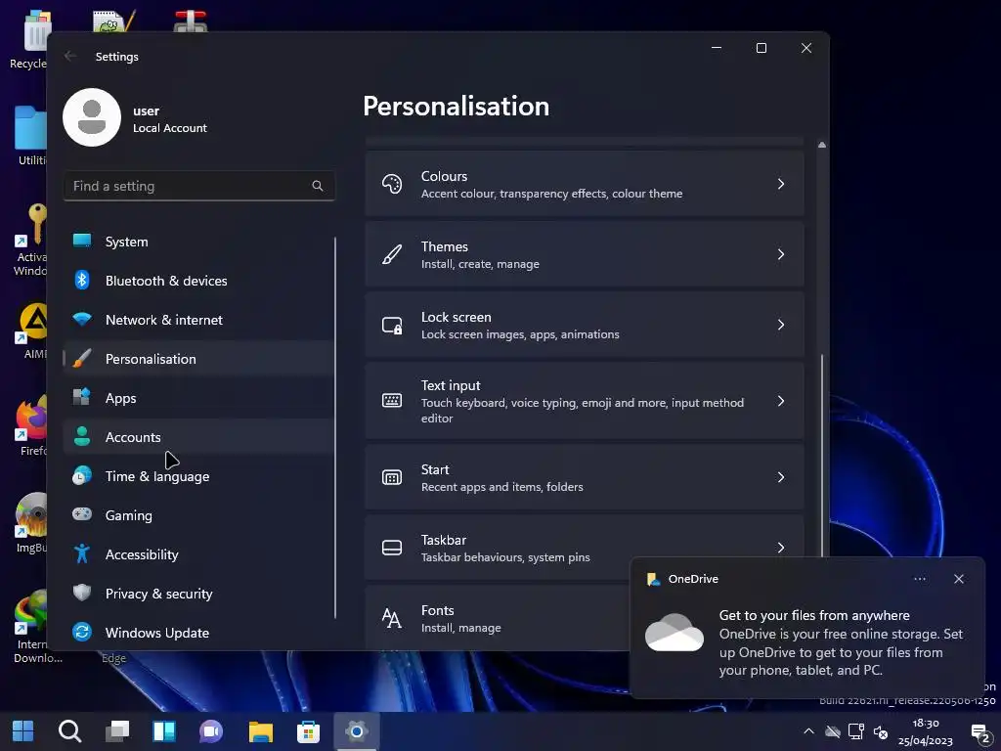The image size is (1001, 751).
Task: Open the Apps settings category
Action: click(197, 398)
